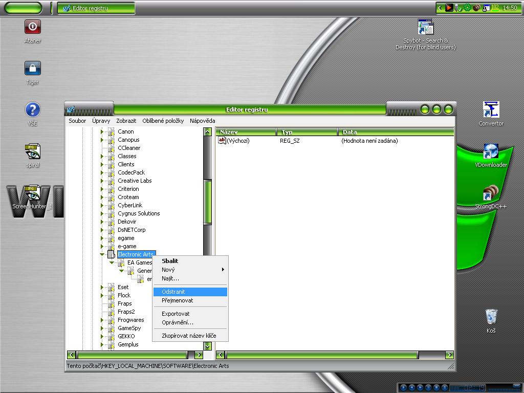Collapse the Electronic Arts tree node
Screen dimensions: 524x393
click(102, 254)
